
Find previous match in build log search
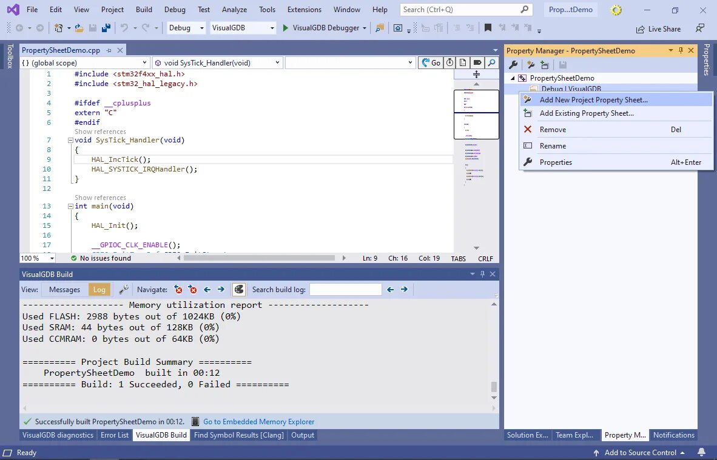(391, 289)
